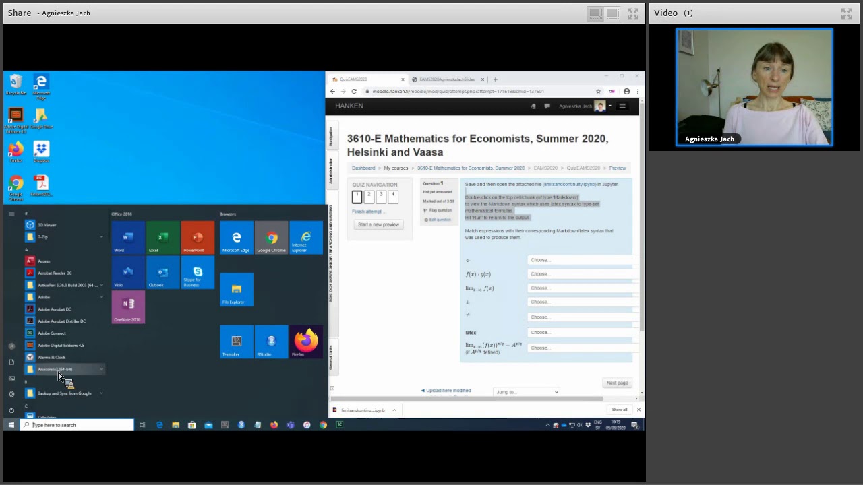
Task: Click the Finish attempt link
Action: click(367, 212)
